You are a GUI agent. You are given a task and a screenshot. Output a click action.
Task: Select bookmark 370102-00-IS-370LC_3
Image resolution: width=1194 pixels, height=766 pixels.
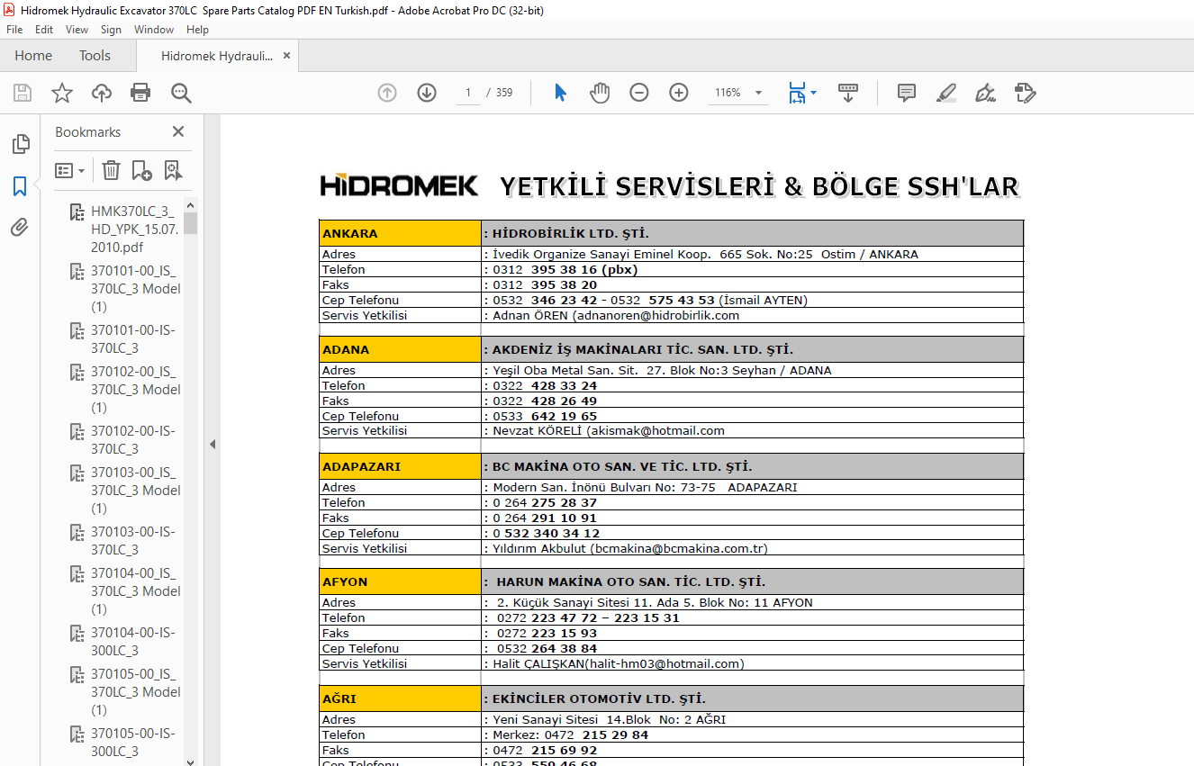[133, 440]
